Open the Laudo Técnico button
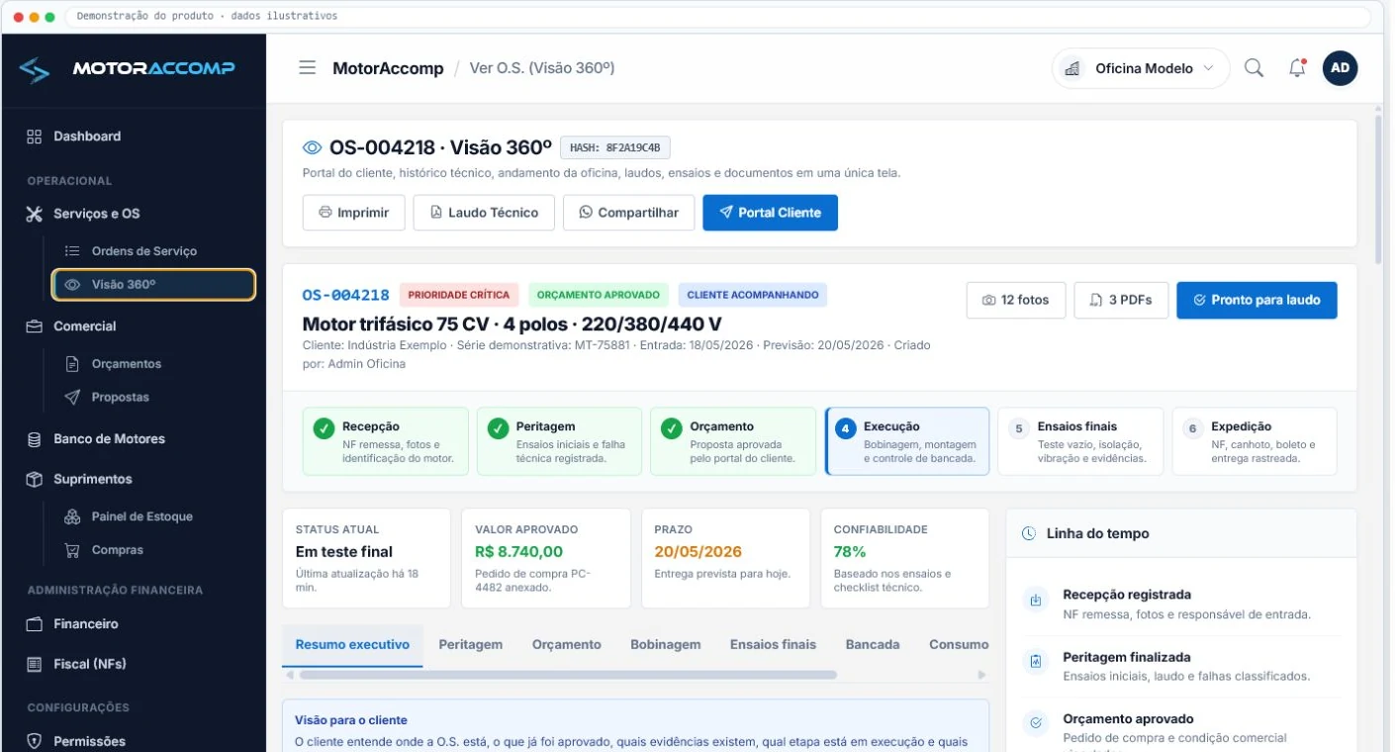 484,213
